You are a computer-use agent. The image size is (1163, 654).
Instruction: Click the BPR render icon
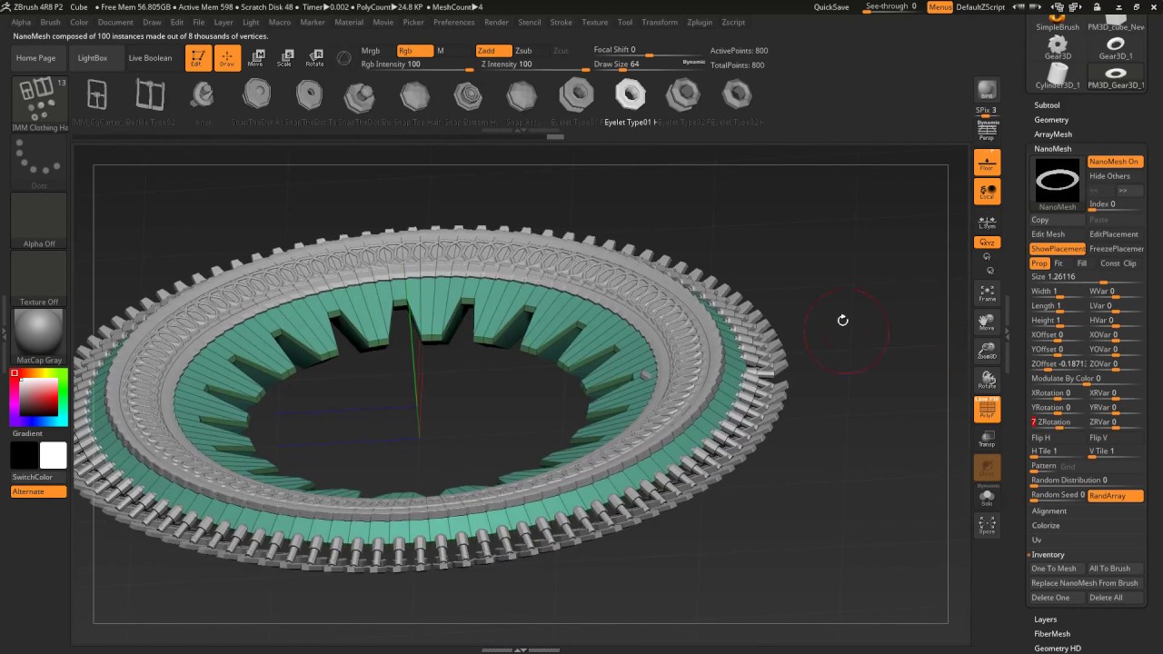pyautogui.click(x=987, y=90)
